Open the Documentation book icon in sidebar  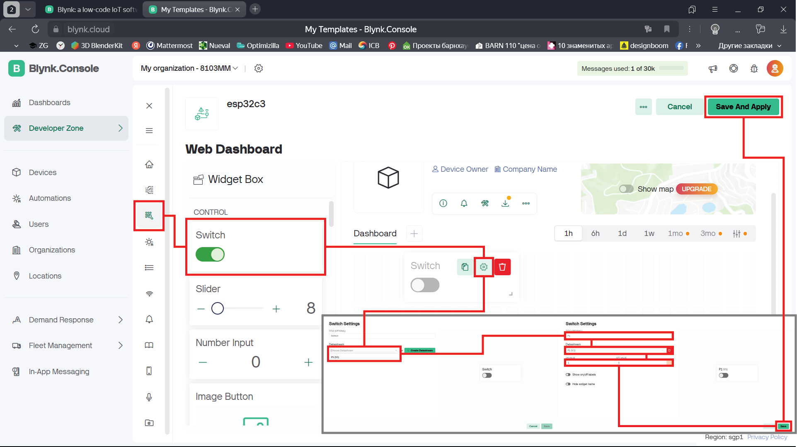pyautogui.click(x=149, y=345)
